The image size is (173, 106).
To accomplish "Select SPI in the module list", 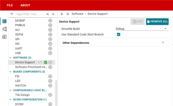I will point(17,39).
